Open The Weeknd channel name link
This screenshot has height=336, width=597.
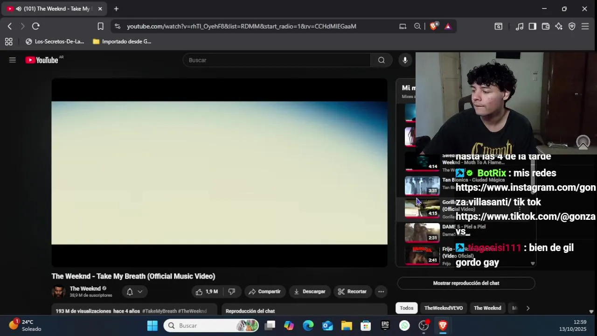(x=85, y=288)
